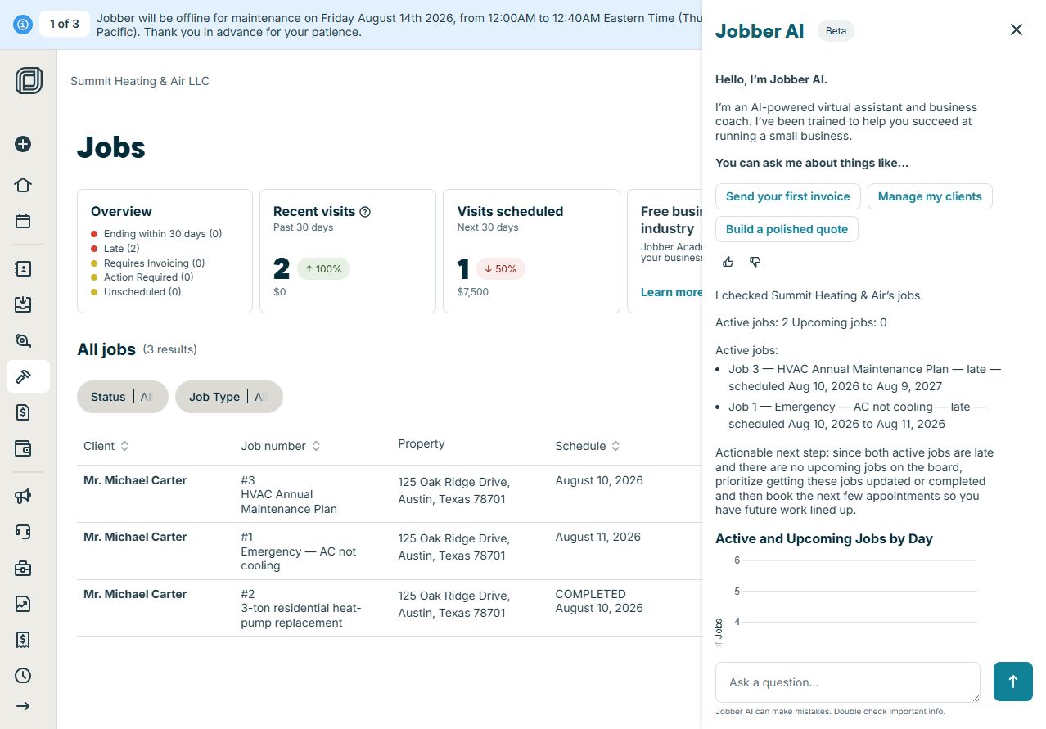Open the Status filter dropdown
Viewport: 1046px width, 729px height.
[123, 397]
